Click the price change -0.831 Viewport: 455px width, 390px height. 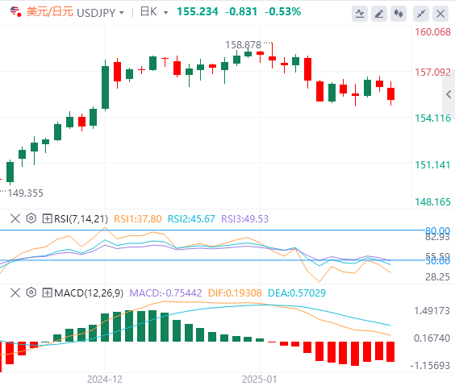point(241,11)
